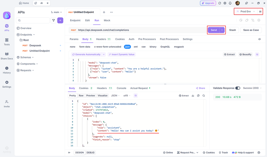Open the main branch dropdown
The width and height of the screenshot is (267, 157).
tap(56, 12)
